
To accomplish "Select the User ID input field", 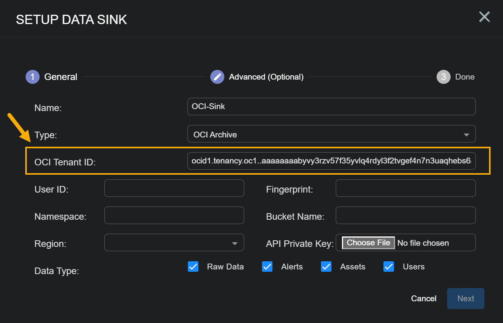I will click(174, 188).
